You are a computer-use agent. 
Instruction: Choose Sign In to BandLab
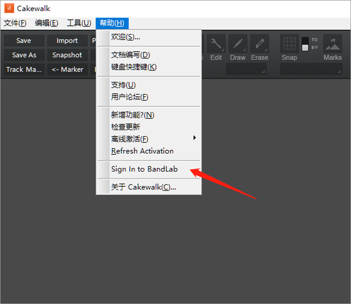149,169
